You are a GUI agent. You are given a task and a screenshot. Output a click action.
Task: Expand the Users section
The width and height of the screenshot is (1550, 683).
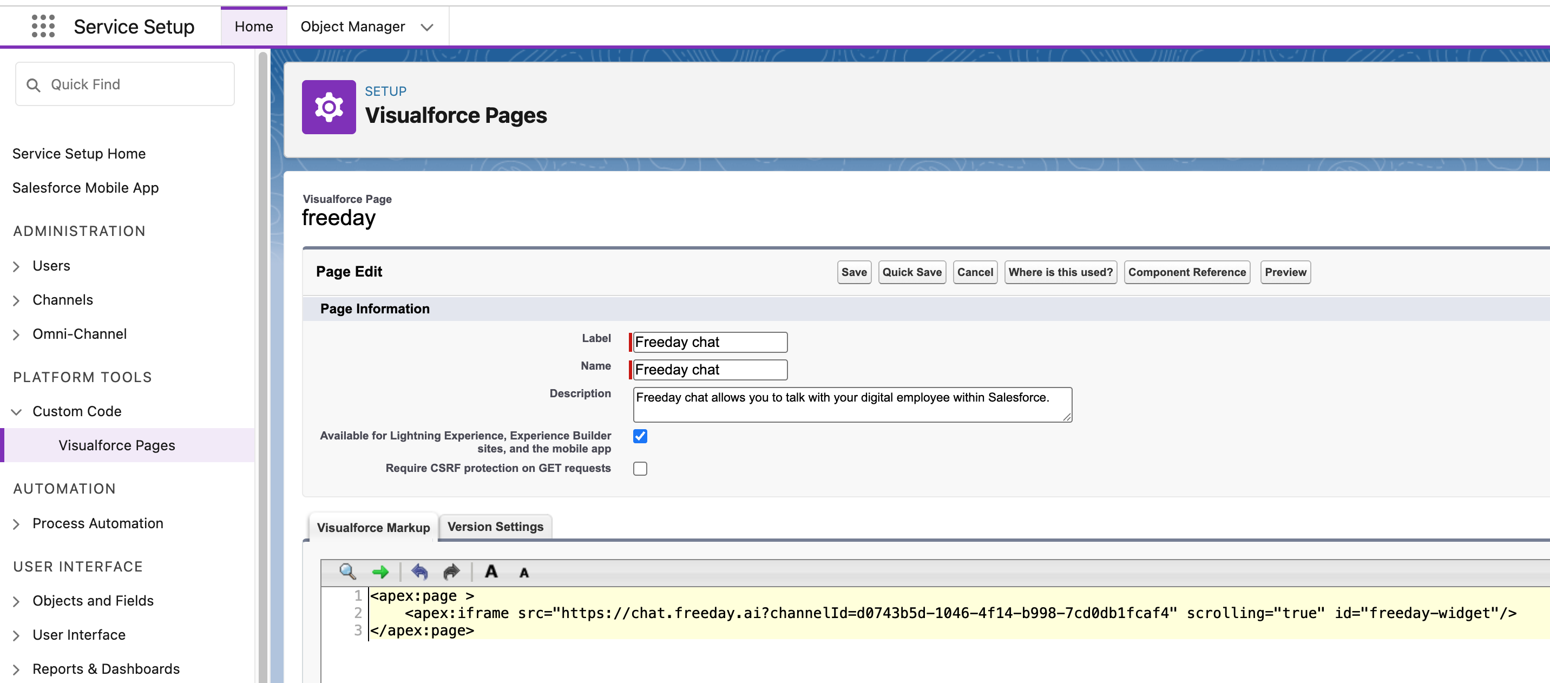coord(16,267)
